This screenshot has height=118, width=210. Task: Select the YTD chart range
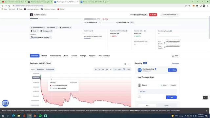point(115,69)
